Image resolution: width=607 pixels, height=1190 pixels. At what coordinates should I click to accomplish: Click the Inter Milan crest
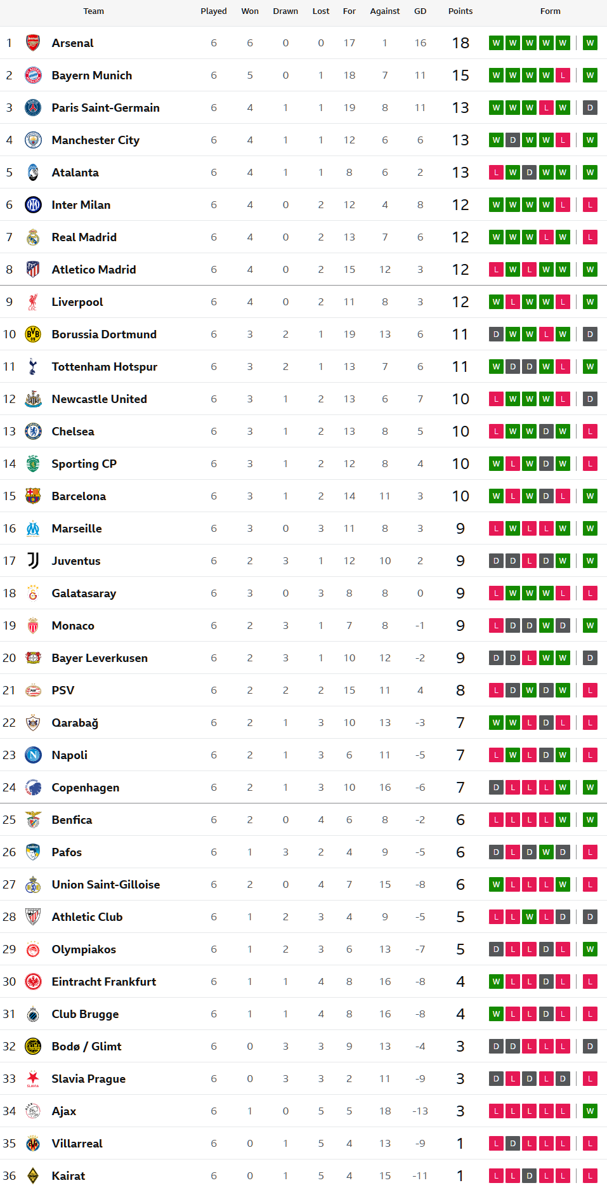(33, 205)
